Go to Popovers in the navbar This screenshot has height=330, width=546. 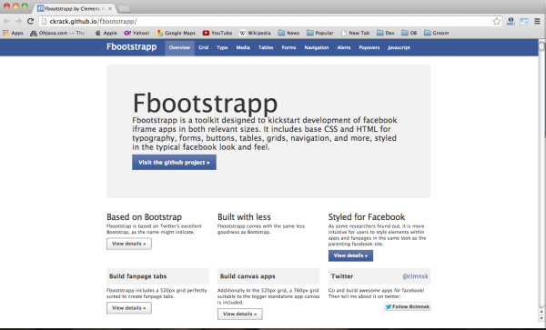[369, 47]
